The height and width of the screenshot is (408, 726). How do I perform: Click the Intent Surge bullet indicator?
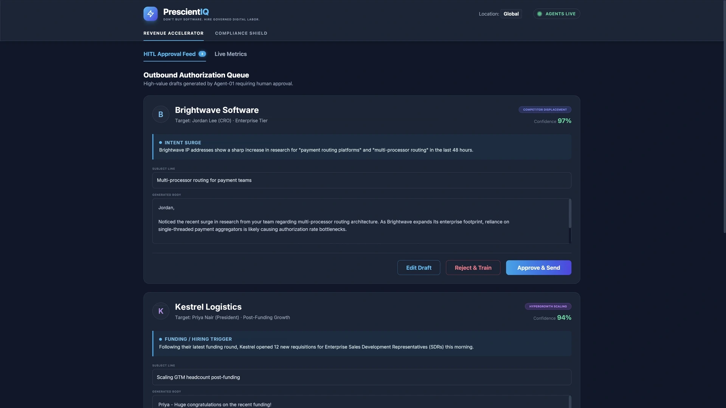(x=161, y=143)
